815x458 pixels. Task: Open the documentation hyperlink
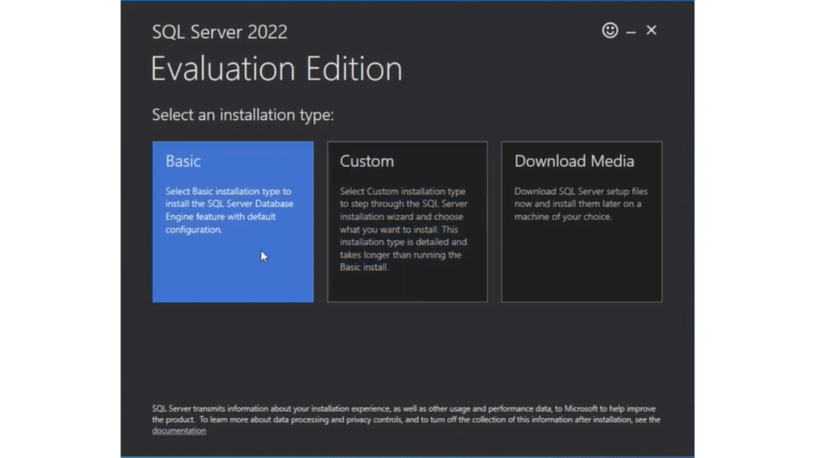pyautogui.click(x=178, y=430)
